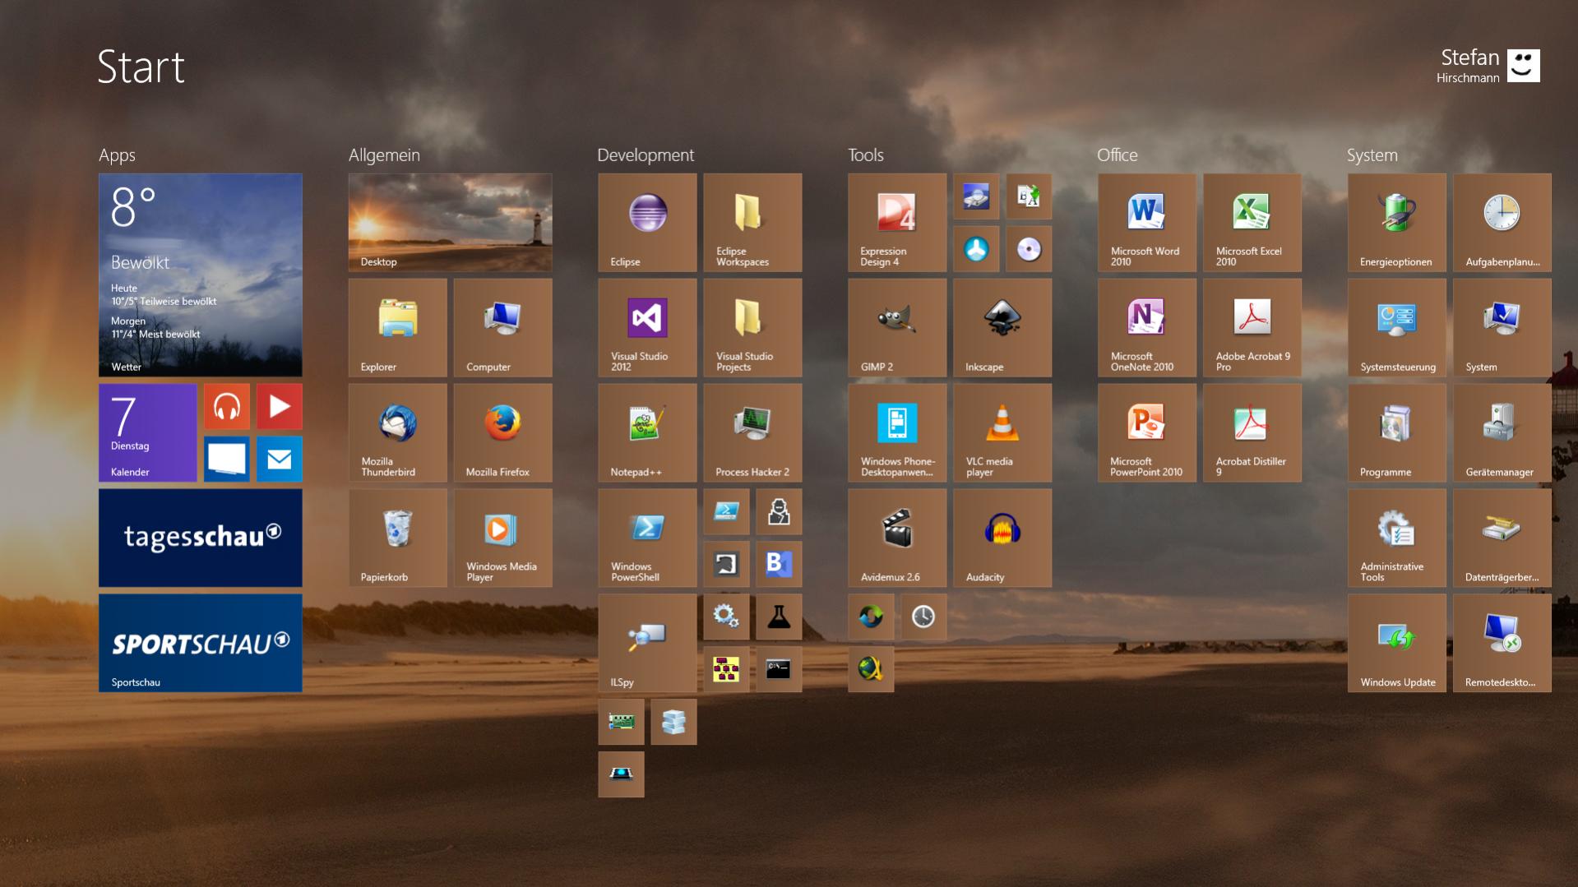The image size is (1578, 887).
Task: Launch the Explorer tile
Action: click(x=398, y=327)
